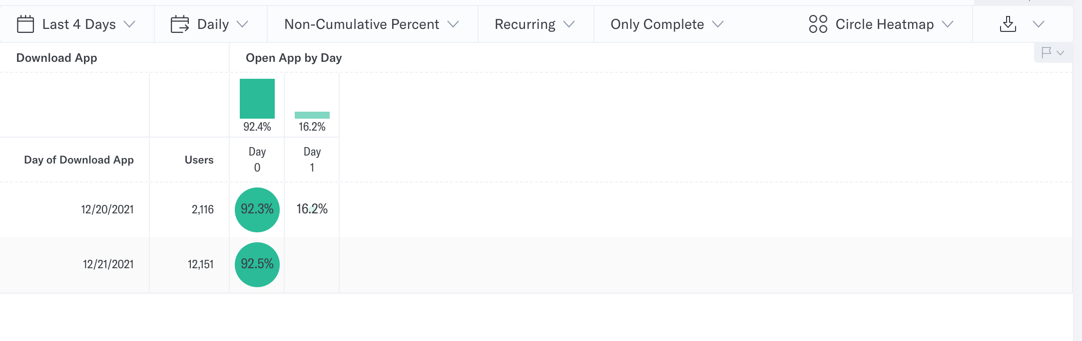Click the Users column header
The image size is (1082, 341).
199,160
